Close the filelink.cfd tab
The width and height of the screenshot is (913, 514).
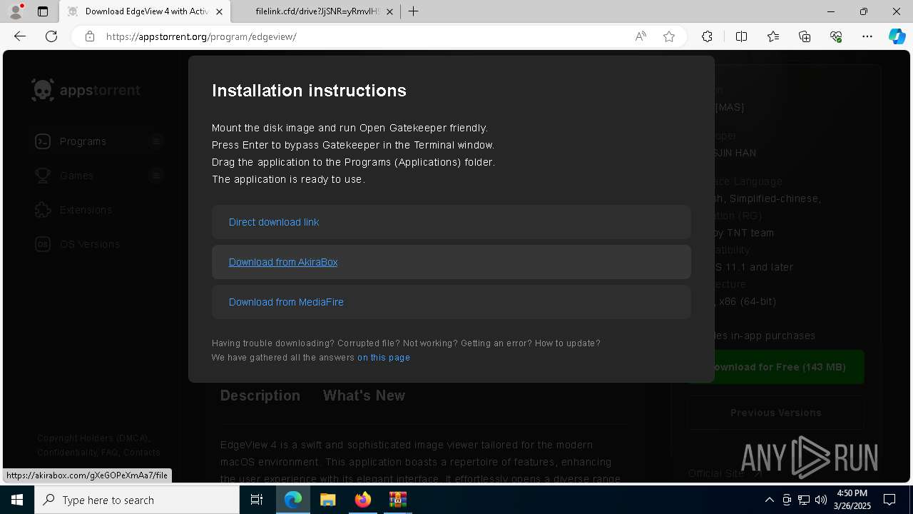point(390,11)
